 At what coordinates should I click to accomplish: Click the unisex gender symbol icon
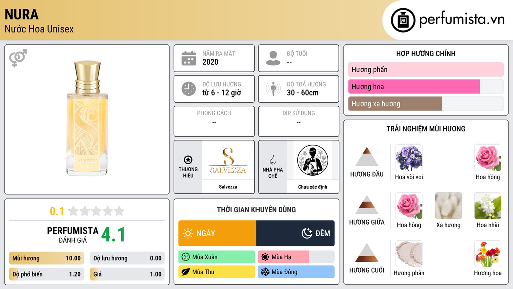18,58
